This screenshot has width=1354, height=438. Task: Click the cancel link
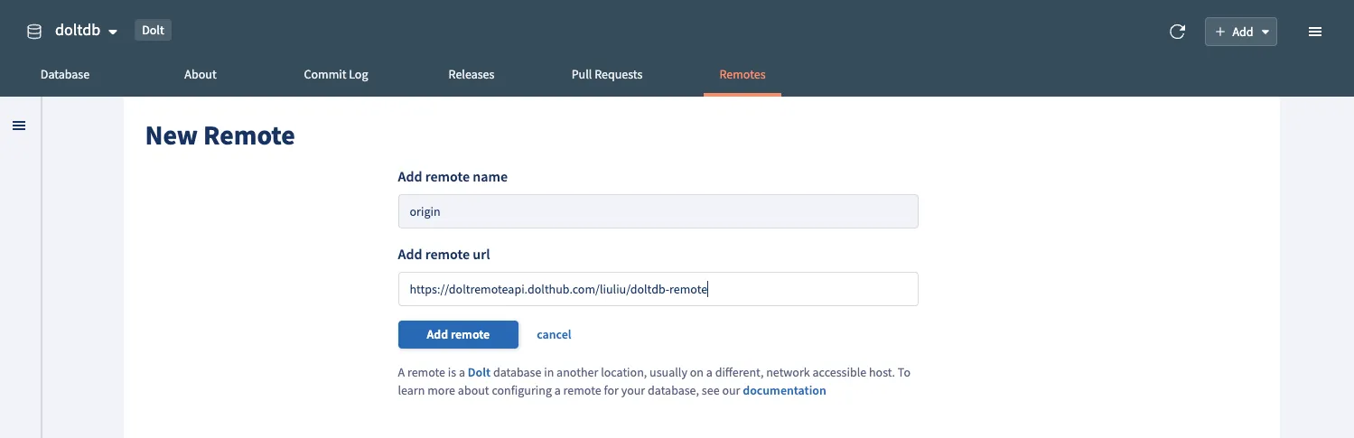(554, 334)
